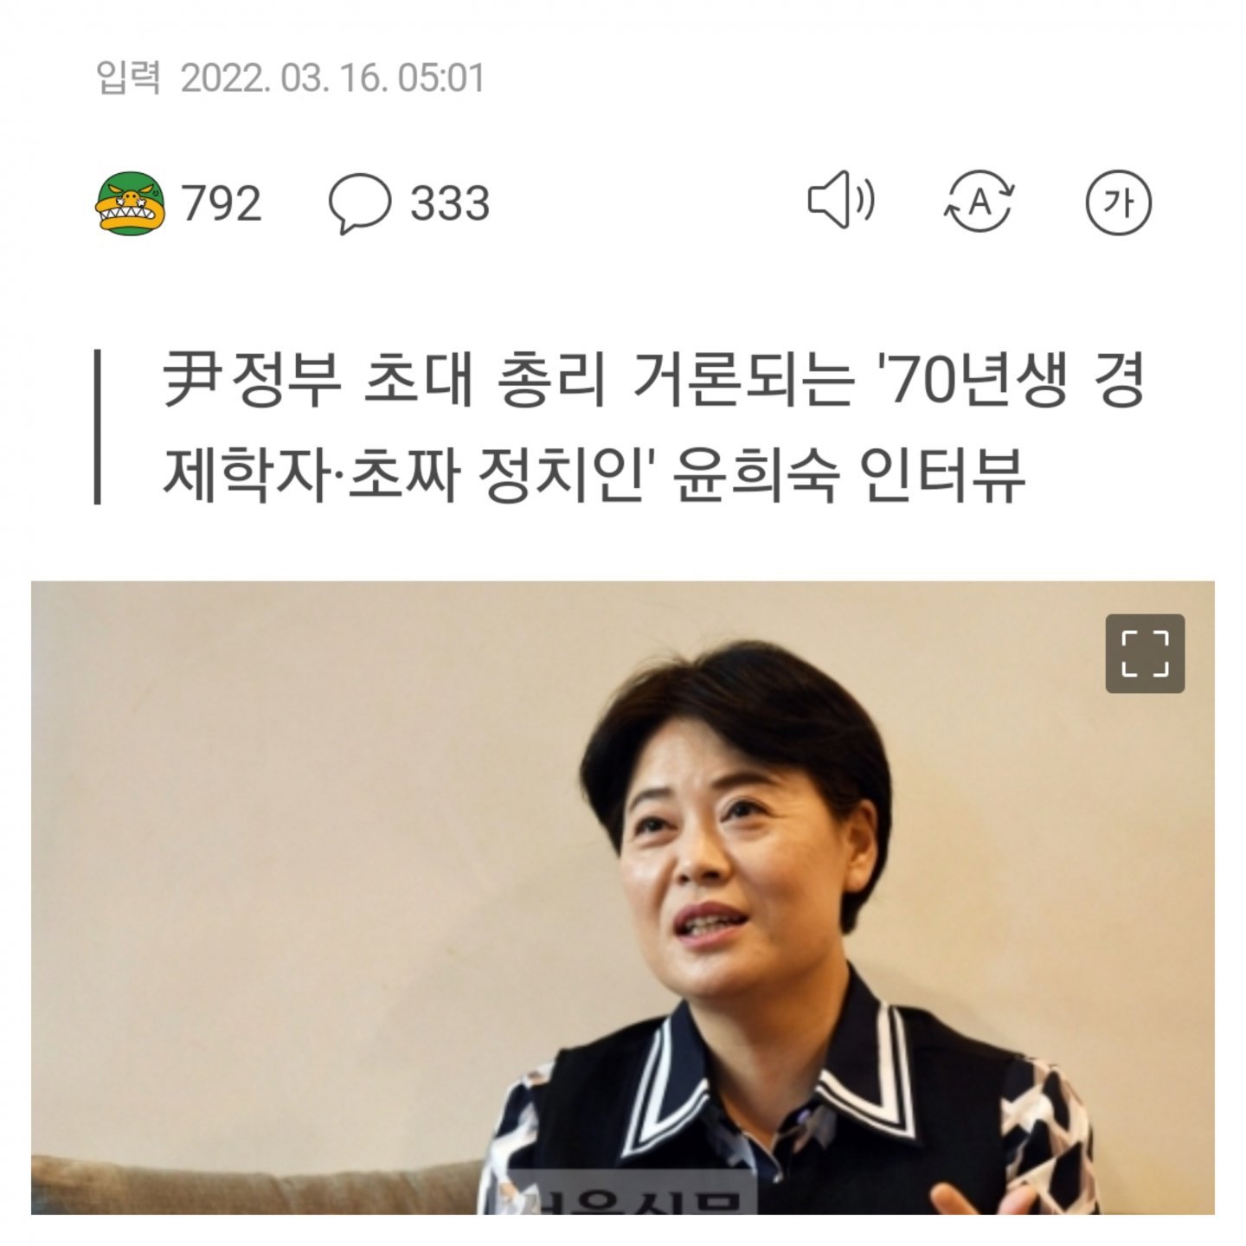Open font size settings via 가 icon
Screen dimensions: 1246x1246
[x=1118, y=202]
